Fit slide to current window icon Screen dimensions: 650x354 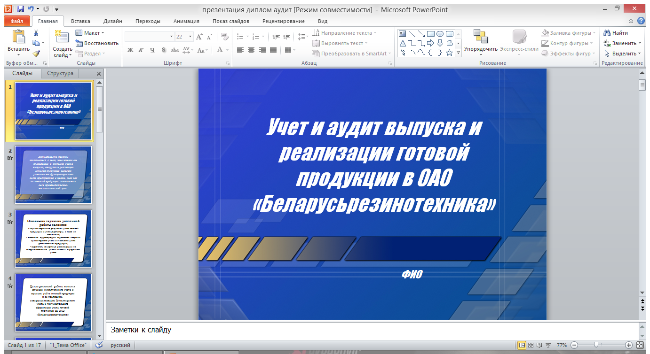(639, 345)
